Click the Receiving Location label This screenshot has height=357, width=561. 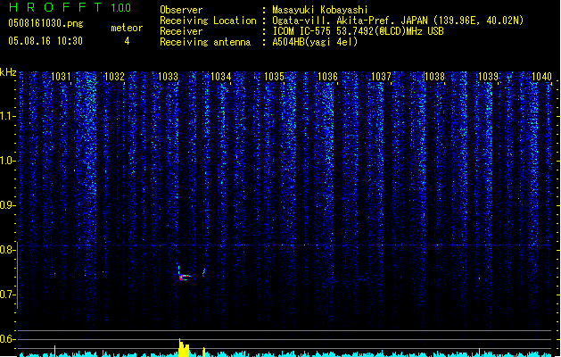pos(208,21)
